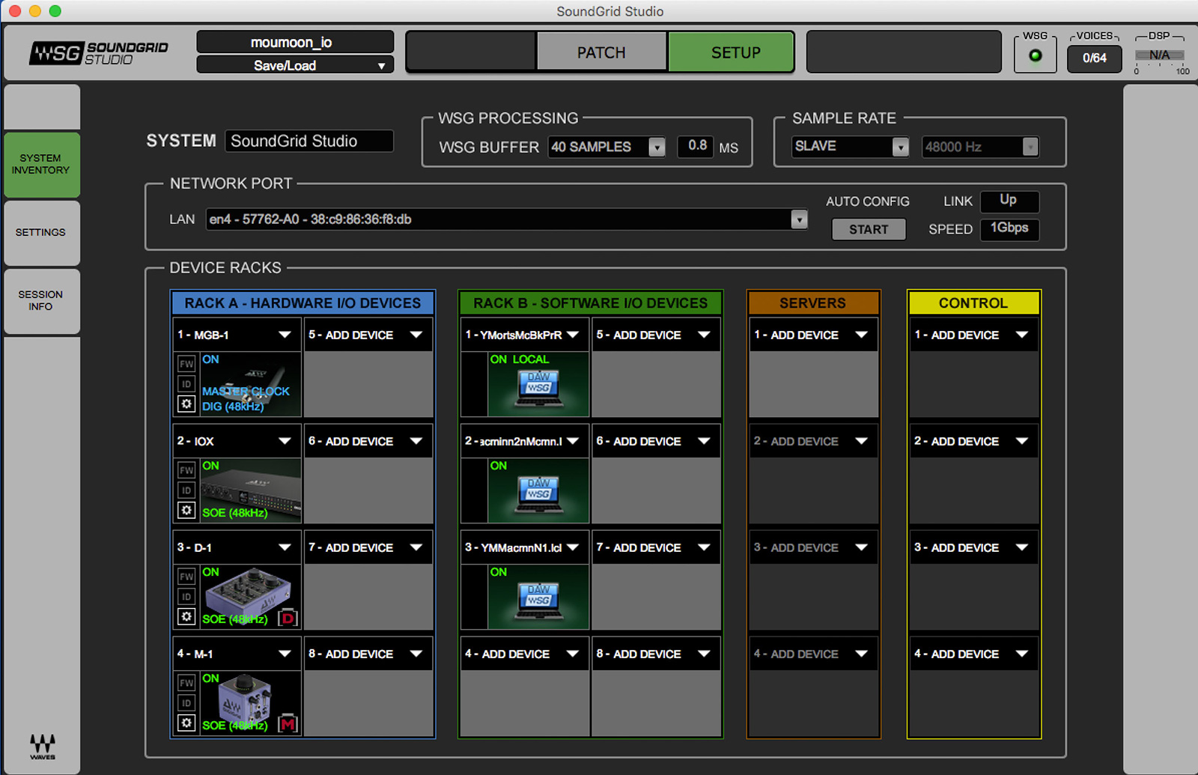Click the FW icon on MGB-1 device

pyautogui.click(x=186, y=364)
